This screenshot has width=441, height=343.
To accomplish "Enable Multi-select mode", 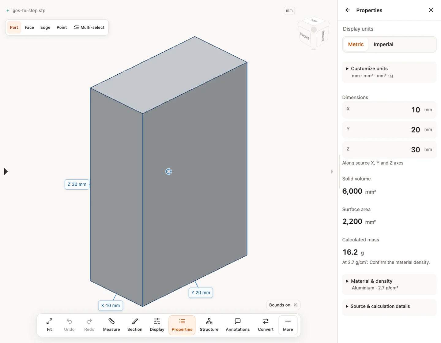I will click(x=89, y=27).
